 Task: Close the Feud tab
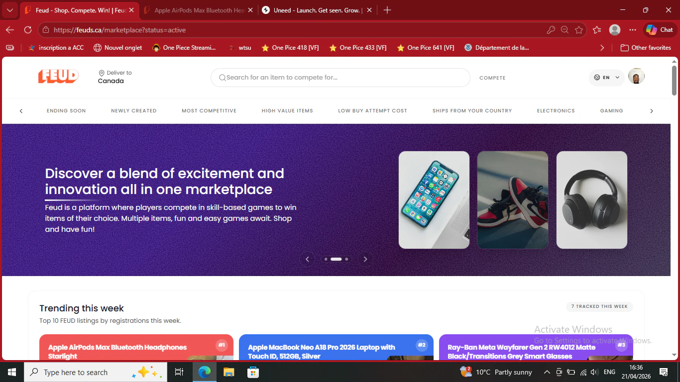(x=131, y=10)
